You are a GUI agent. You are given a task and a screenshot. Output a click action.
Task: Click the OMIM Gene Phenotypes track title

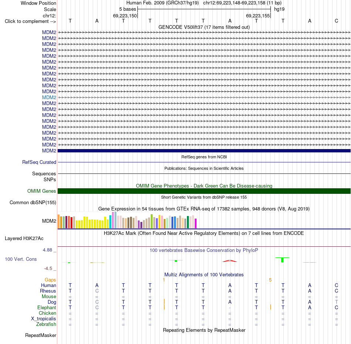tap(204, 186)
